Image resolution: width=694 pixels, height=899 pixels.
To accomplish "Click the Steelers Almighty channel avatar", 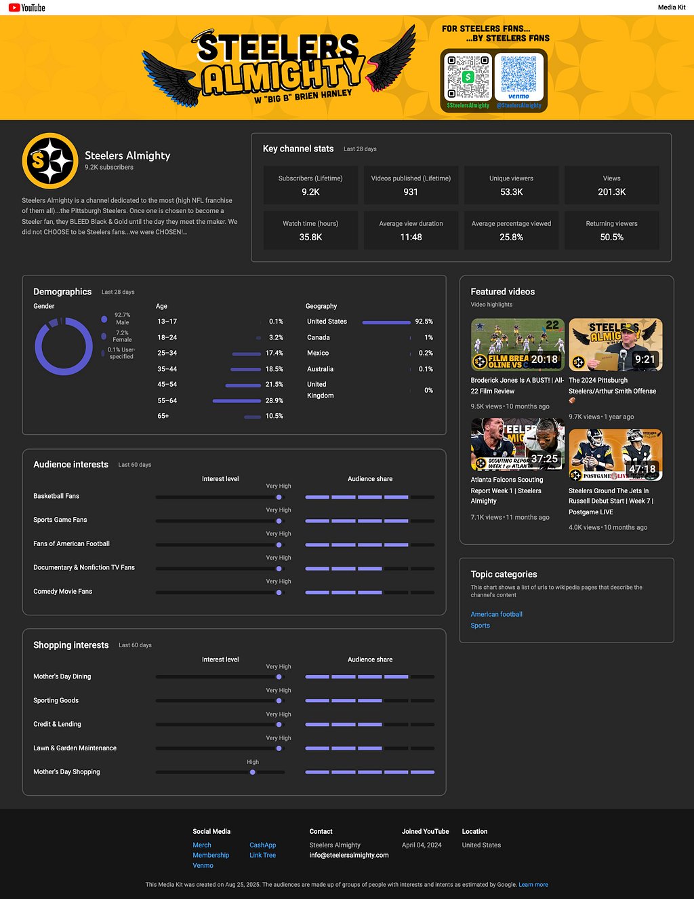I will point(50,161).
